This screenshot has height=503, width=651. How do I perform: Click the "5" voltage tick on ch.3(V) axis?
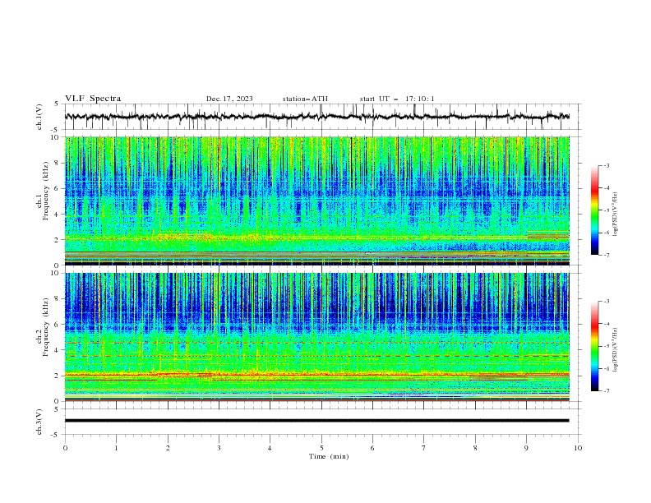[x=57, y=408]
